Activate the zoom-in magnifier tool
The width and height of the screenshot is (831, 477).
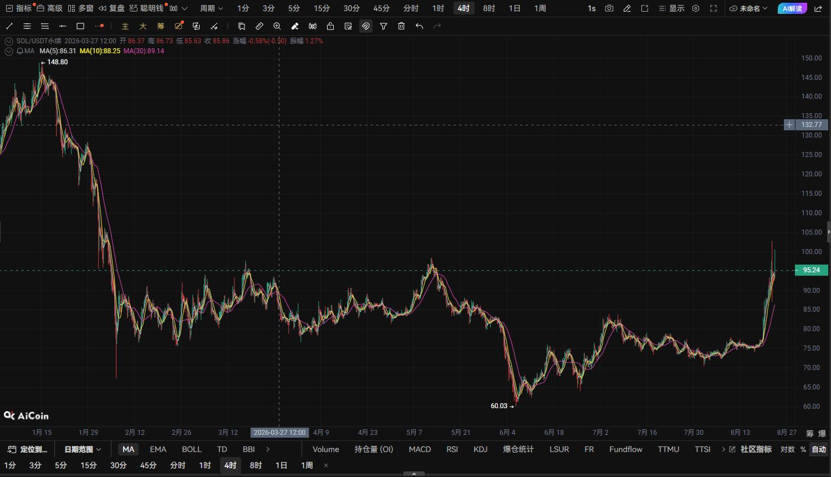277,26
